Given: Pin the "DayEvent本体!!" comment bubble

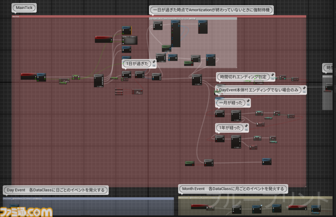Looking at the screenshot, I should 304,88.
